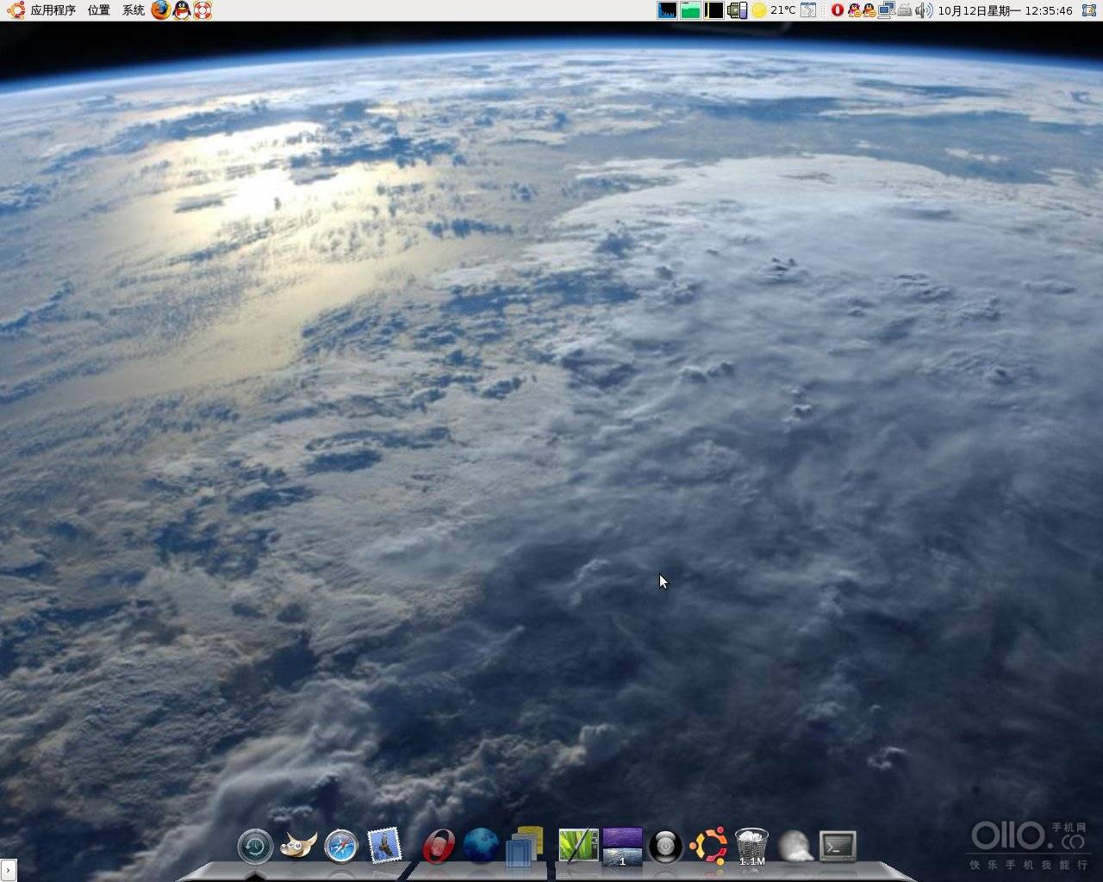Open the round black disc icon in the dock
The height and width of the screenshot is (882, 1103).
(x=665, y=847)
